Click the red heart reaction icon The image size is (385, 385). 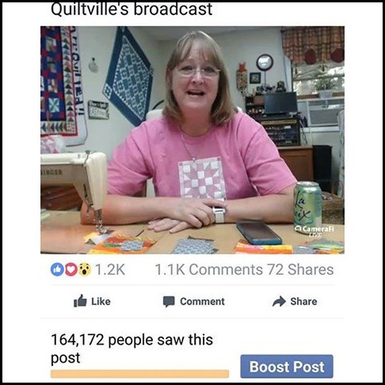tap(71, 269)
